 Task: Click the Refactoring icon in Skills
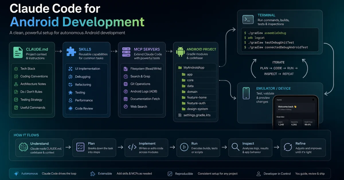pyautogui.click(x=70, y=85)
